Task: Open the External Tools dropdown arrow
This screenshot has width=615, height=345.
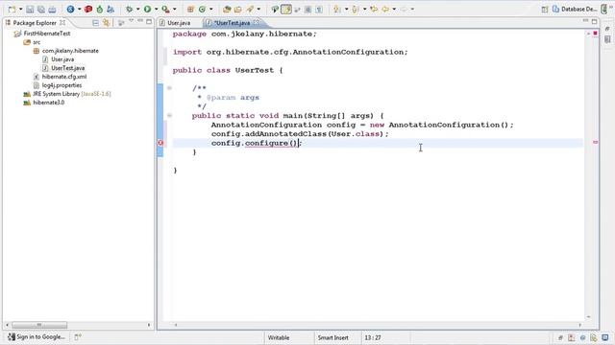Action: click(175, 9)
